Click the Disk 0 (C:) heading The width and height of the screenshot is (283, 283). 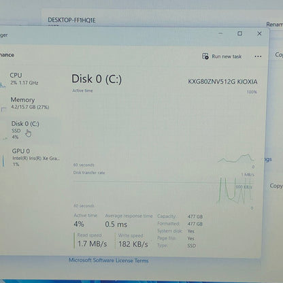(97, 79)
